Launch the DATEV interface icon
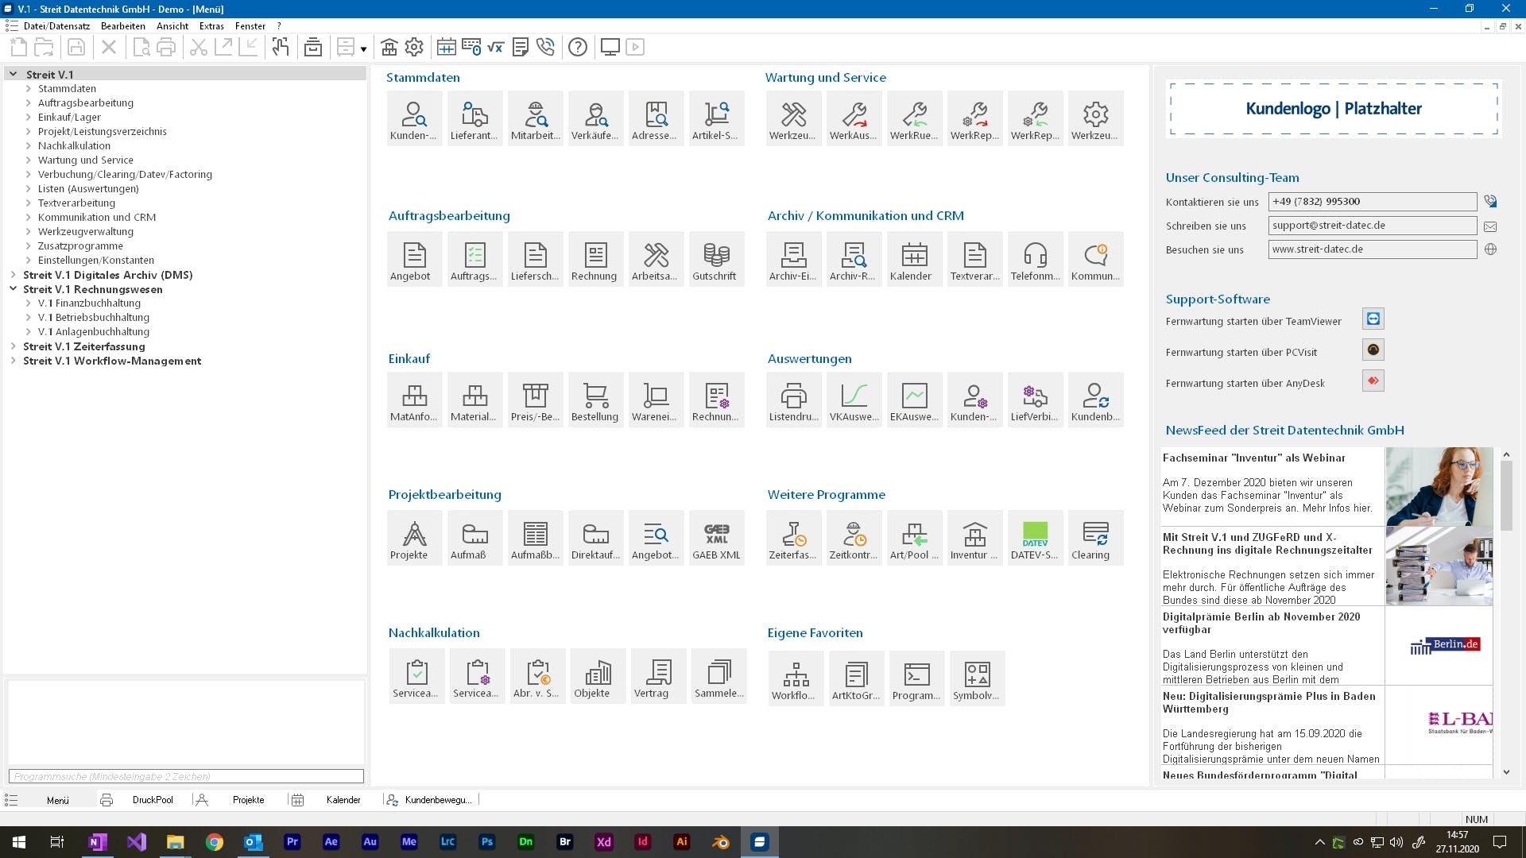The width and height of the screenshot is (1526, 858). pyautogui.click(x=1034, y=539)
